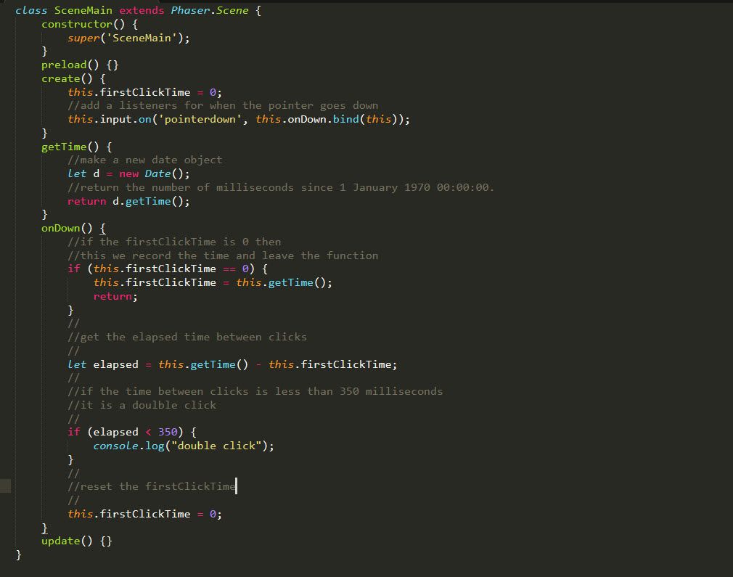Click the "update() {}" method line
The height and width of the screenshot is (577, 733).
[x=77, y=541]
